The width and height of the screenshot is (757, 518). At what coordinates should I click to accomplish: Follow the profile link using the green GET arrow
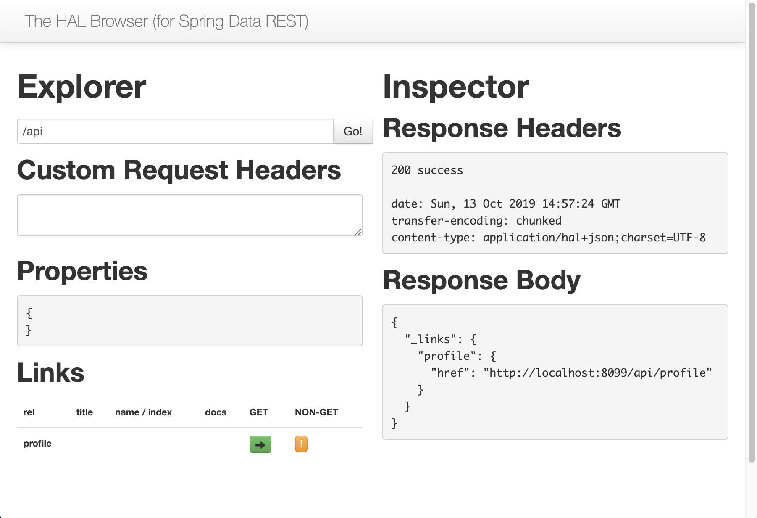tap(260, 444)
